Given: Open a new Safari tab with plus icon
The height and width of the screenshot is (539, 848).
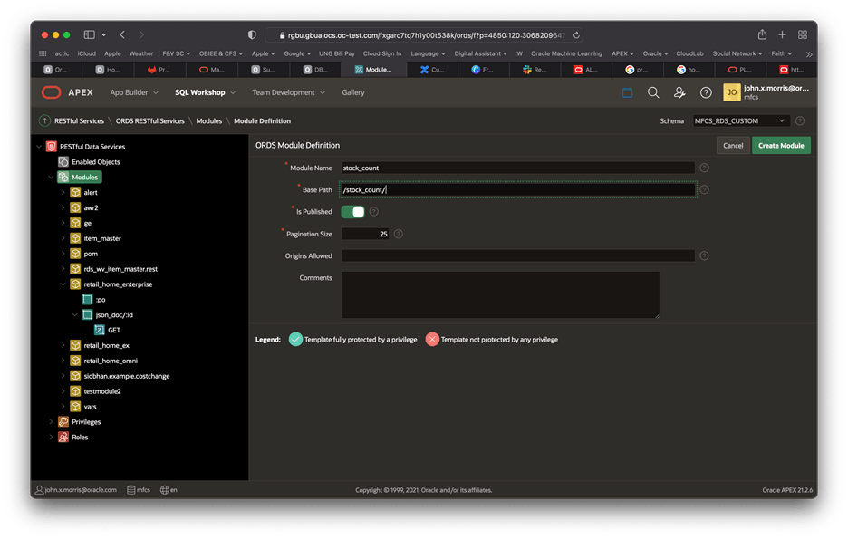Looking at the screenshot, I should click(782, 34).
